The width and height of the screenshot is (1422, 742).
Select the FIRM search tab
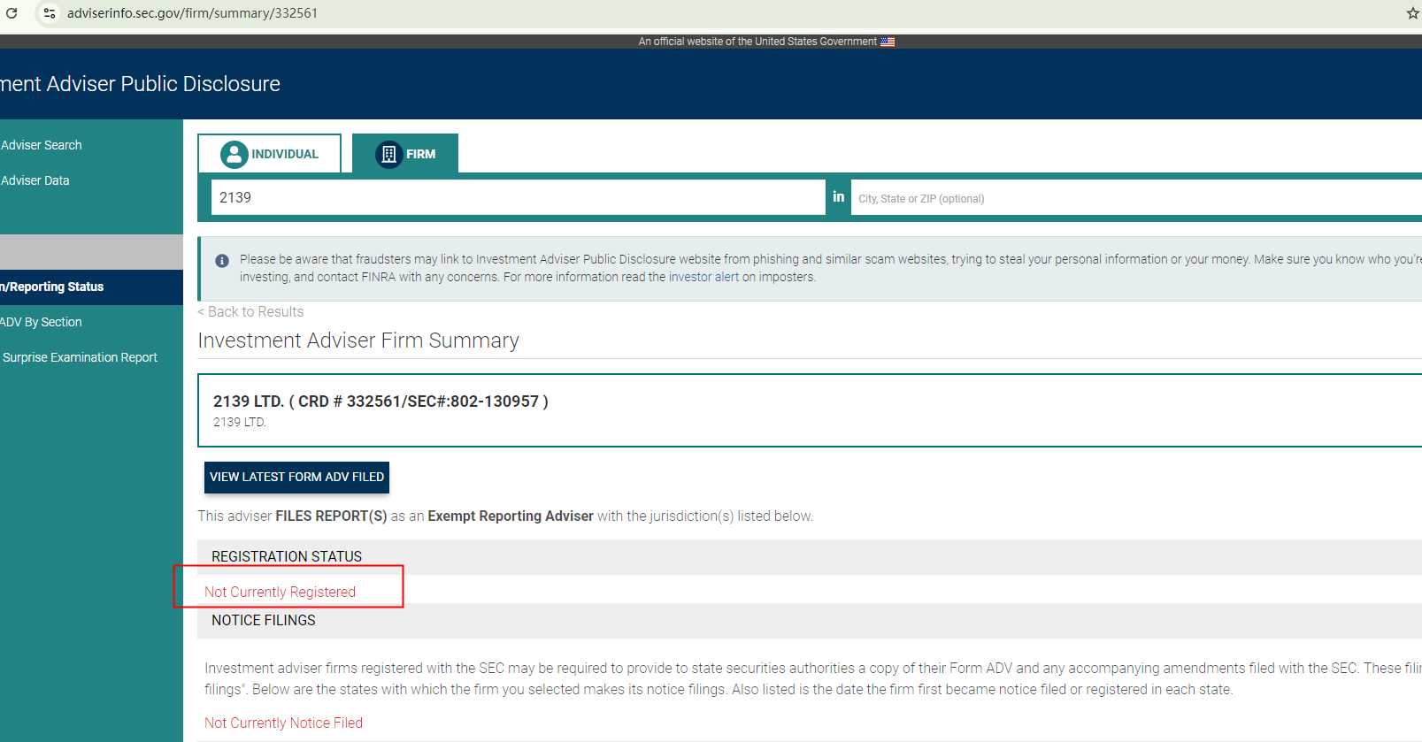tap(405, 154)
